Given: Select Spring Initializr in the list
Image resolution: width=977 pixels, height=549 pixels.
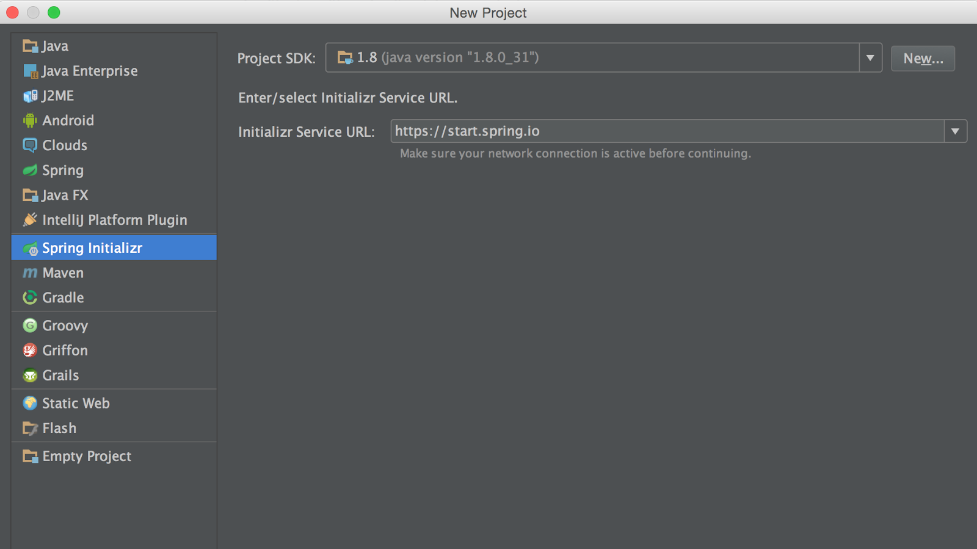Looking at the screenshot, I should pos(92,248).
